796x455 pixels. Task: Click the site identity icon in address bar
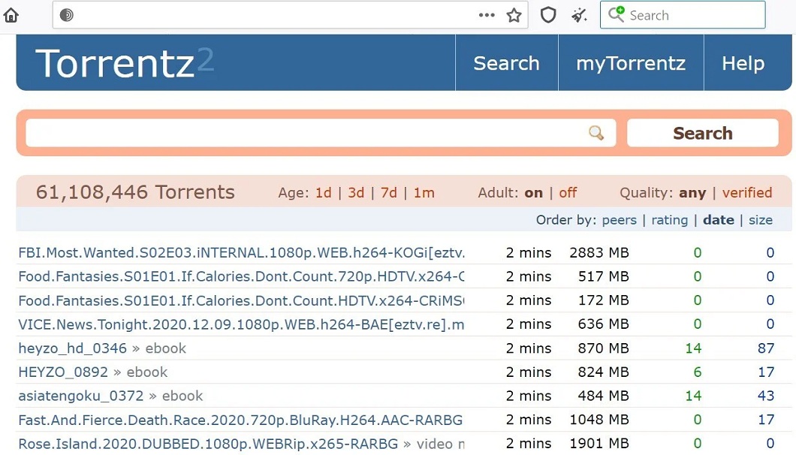(x=67, y=15)
